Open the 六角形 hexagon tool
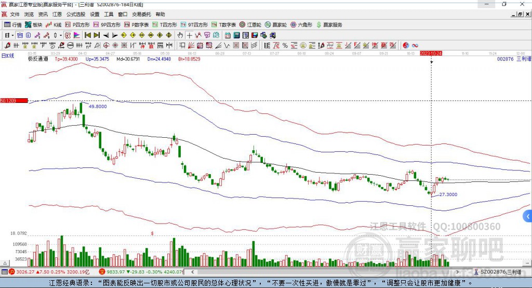The image size is (532, 288). tap(301, 25)
